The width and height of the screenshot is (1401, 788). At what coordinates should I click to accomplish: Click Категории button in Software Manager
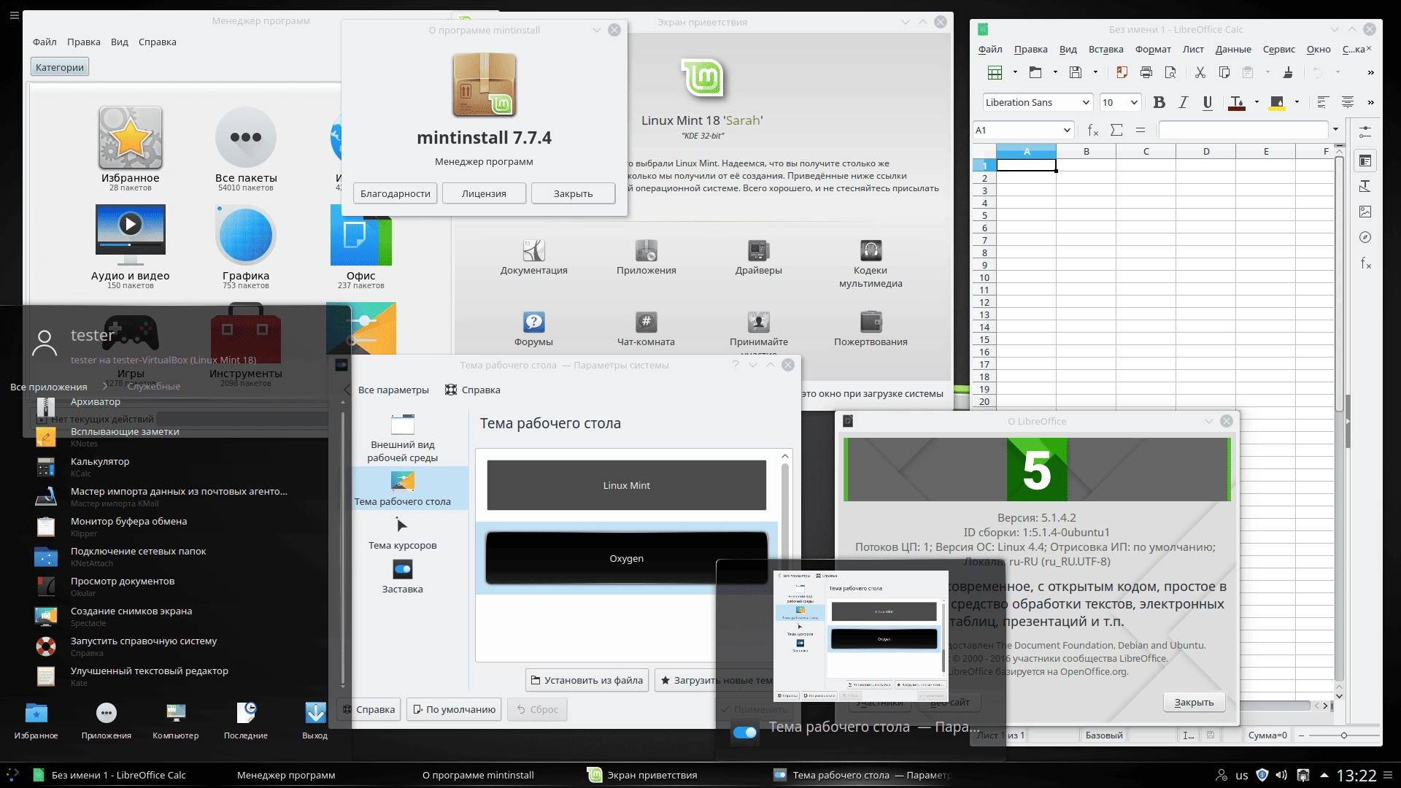coord(60,67)
